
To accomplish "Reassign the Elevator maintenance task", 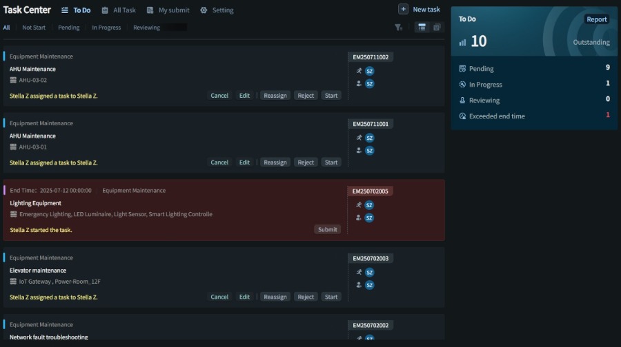I will (x=275, y=297).
